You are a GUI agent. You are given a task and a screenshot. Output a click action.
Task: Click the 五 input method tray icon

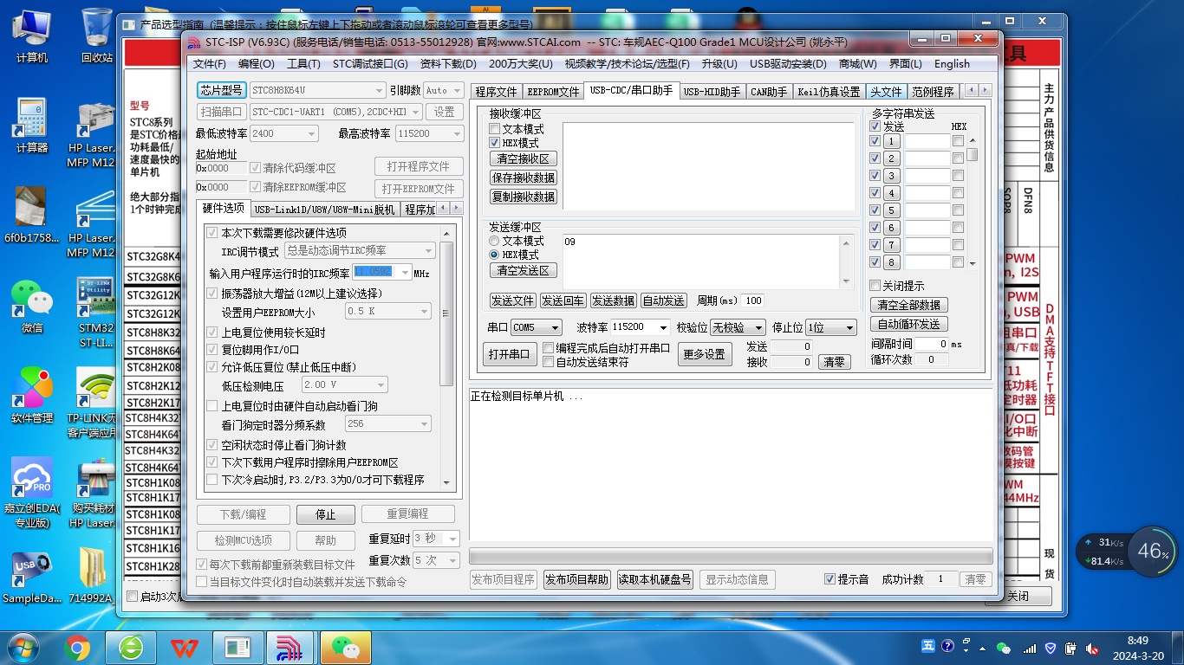coord(928,646)
